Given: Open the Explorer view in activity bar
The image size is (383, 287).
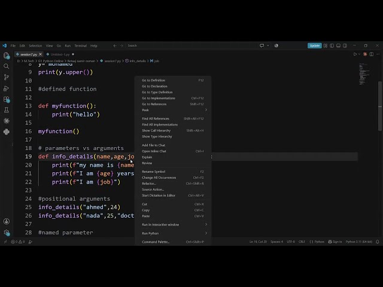Looking at the screenshot, I should point(7,56).
